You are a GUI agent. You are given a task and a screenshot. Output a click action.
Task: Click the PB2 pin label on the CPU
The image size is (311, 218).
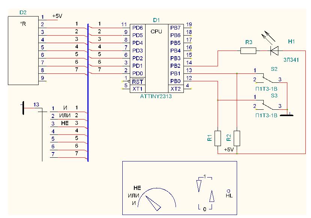pos(175,66)
